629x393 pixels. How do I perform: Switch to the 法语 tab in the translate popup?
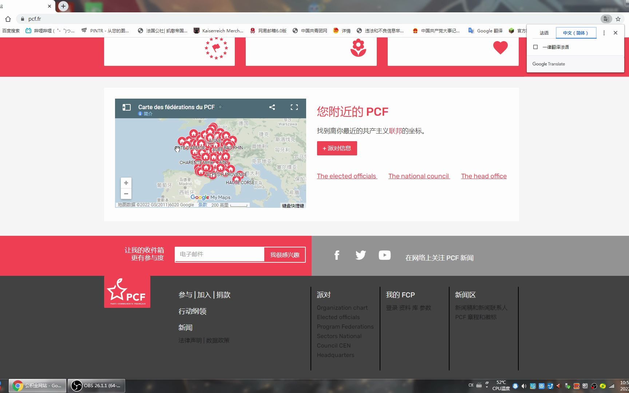pos(544,33)
